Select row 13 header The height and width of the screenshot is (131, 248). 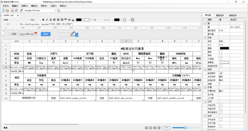click(x=6, y=98)
